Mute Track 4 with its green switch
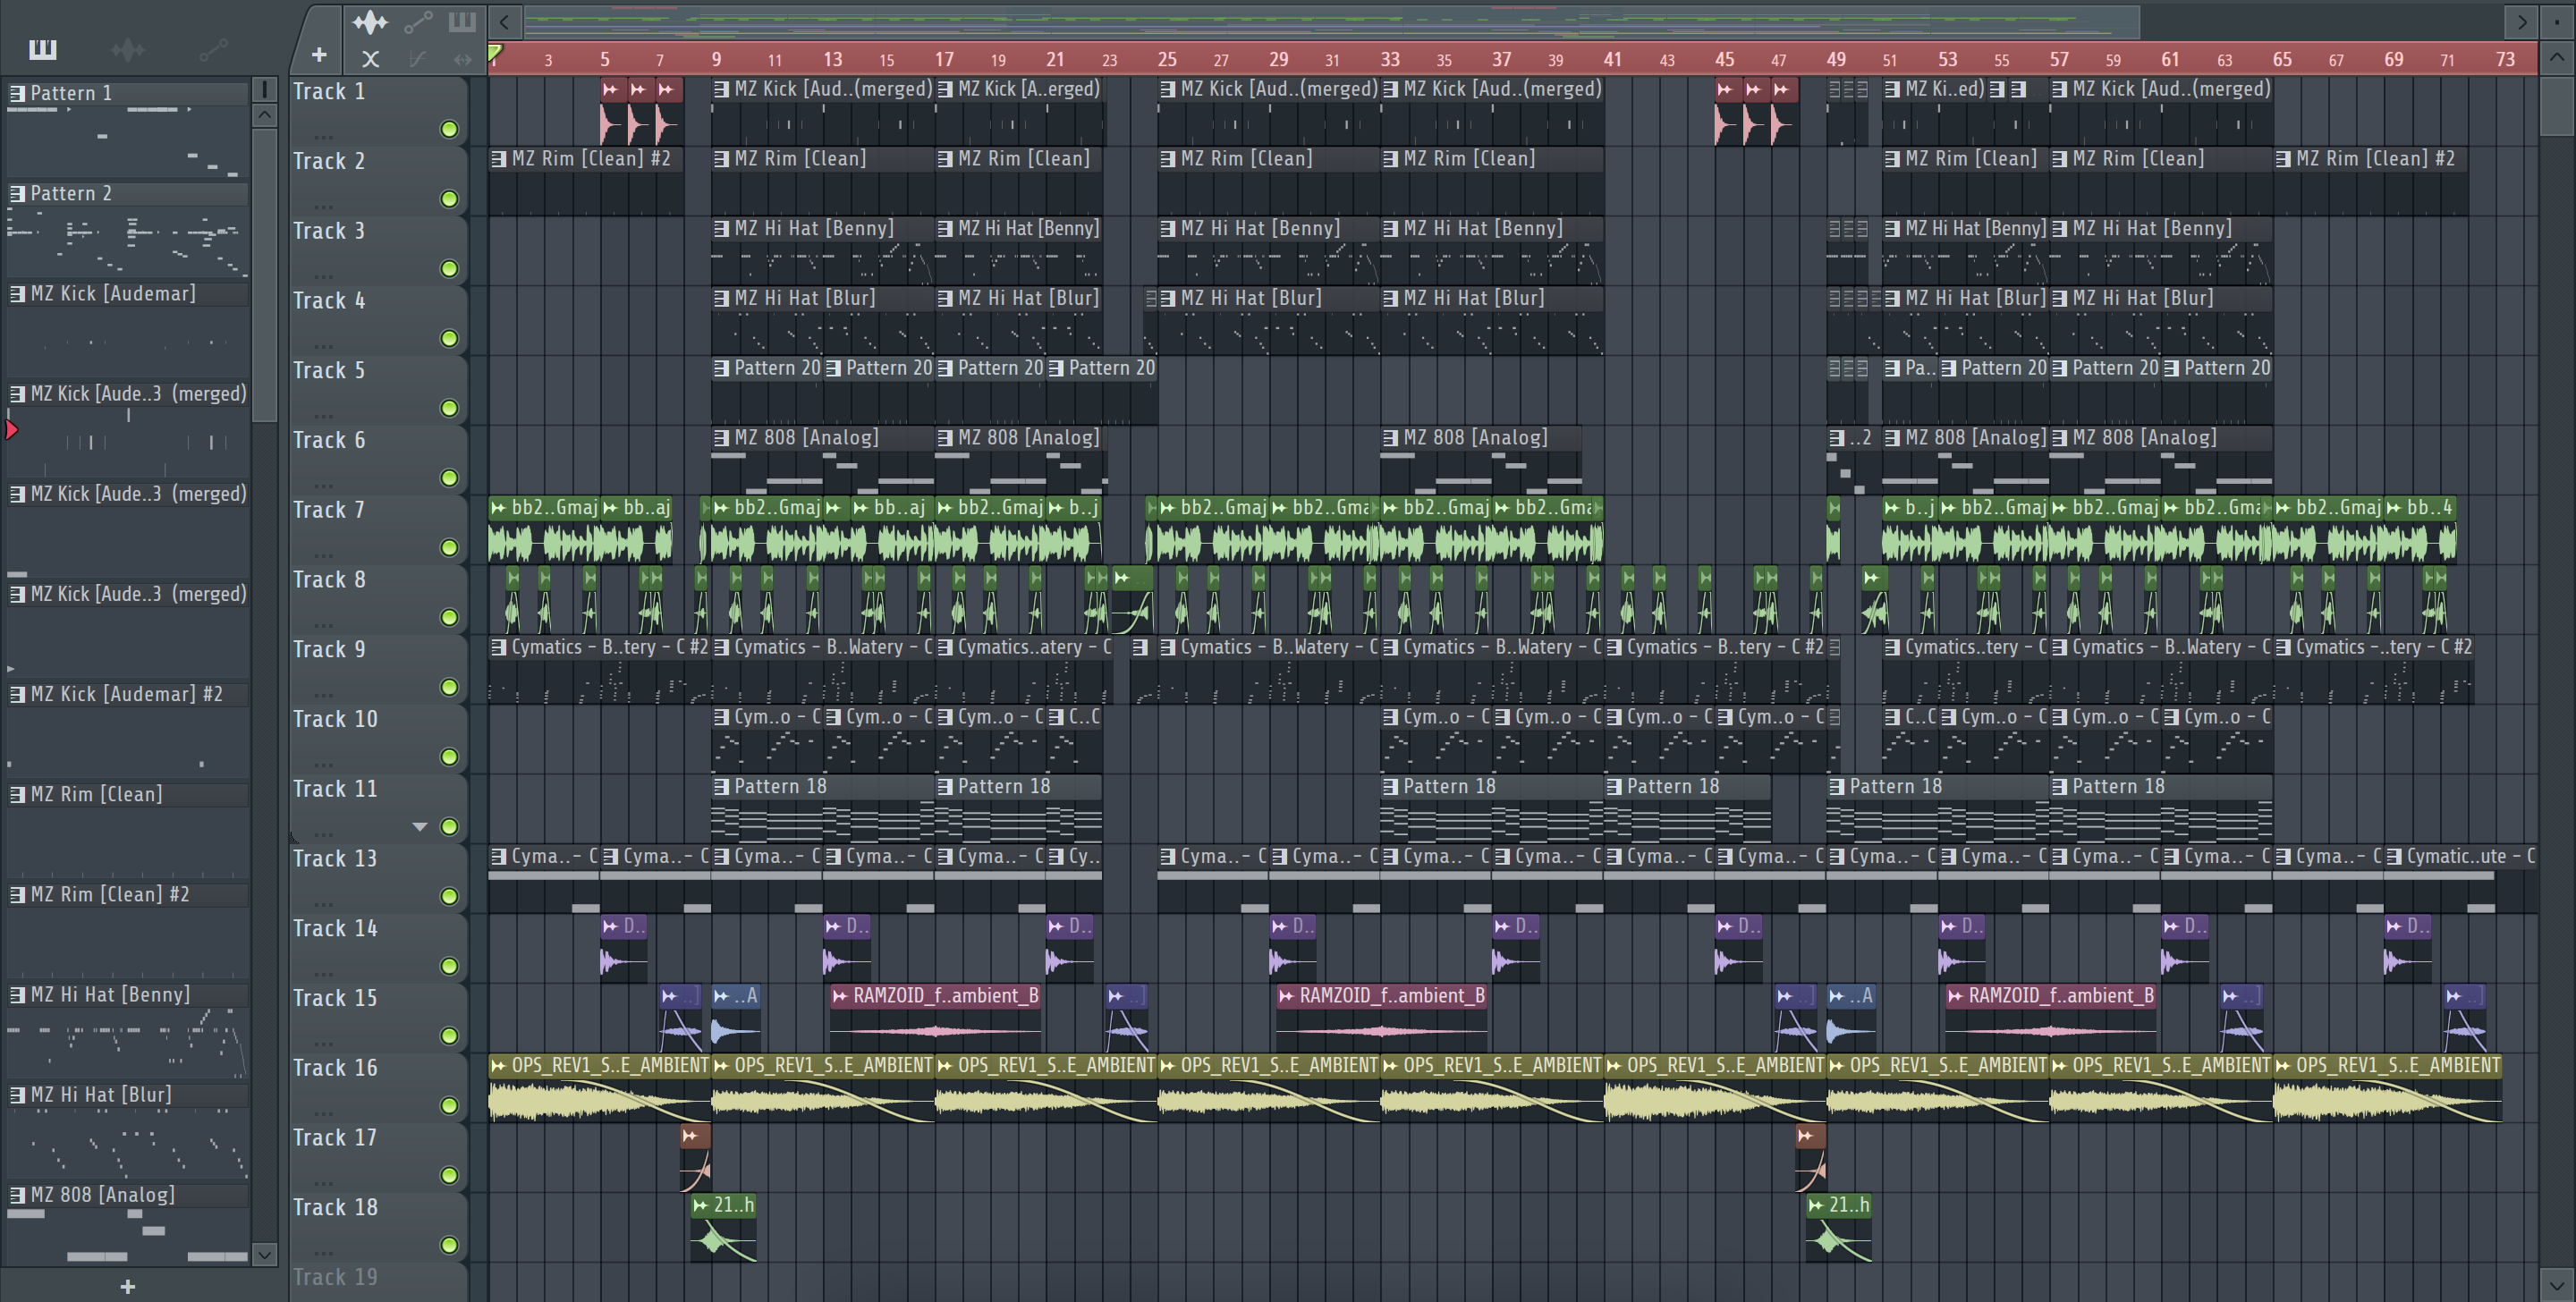 450,338
